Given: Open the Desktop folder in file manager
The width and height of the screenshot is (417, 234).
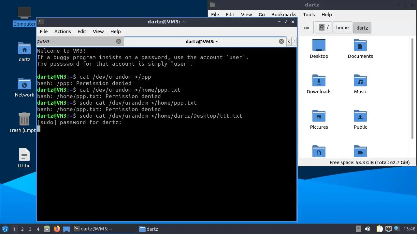Looking at the screenshot, I should [319, 49].
